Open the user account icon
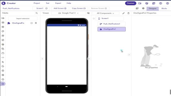This screenshot has height=96, width=171. [x=168, y=3]
